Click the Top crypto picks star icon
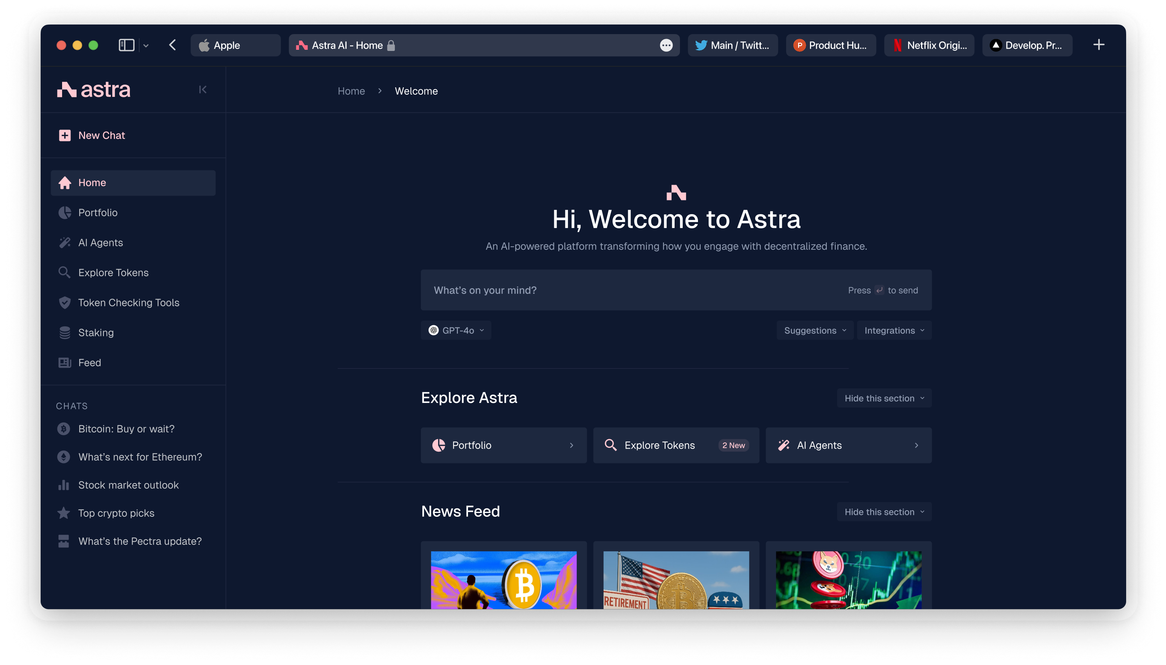This screenshot has height=665, width=1166. tap(64, 513)
